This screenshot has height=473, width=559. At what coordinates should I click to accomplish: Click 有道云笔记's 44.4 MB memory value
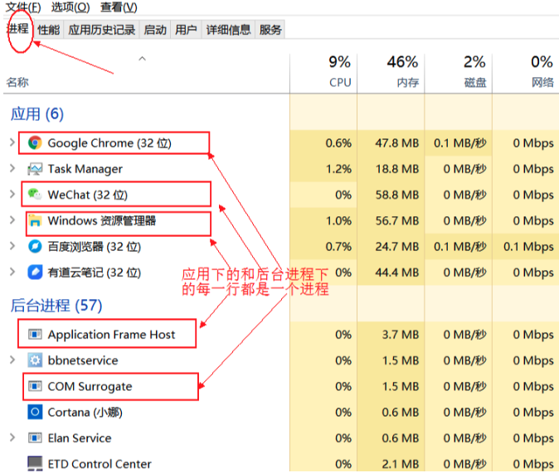pos(396,273)
